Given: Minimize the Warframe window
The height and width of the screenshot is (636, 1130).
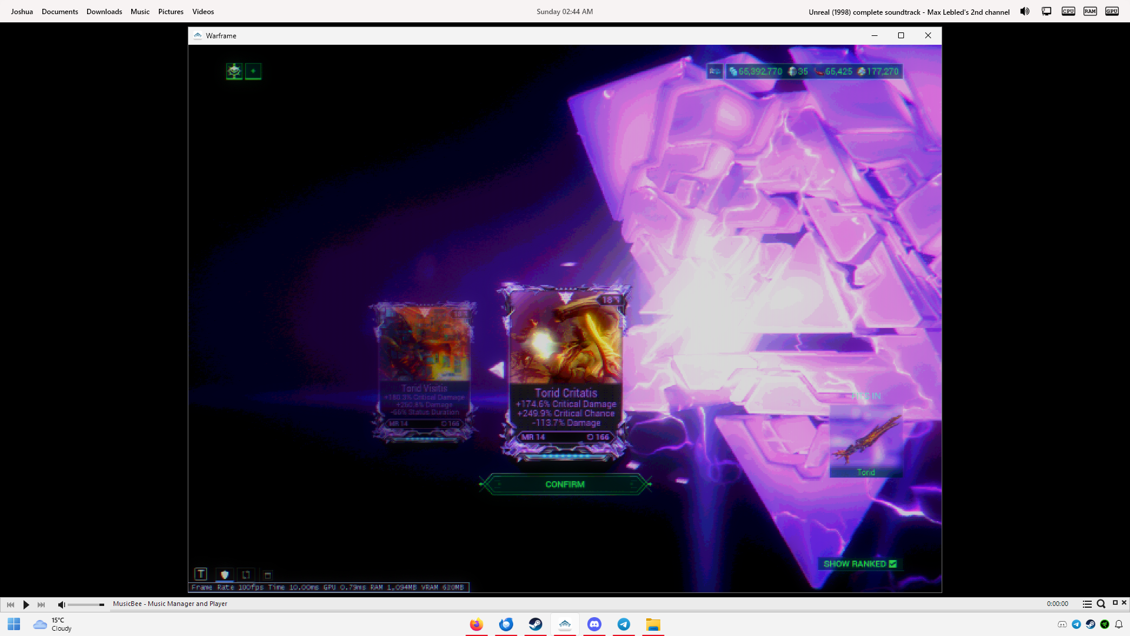Looking at the screenshot, I should coord(875,35).
